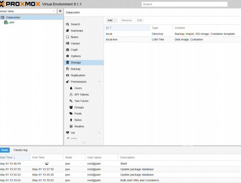Click the Roles figure icon
Image resolution: width=241 pixels, height=183 pixels.
[x=71, y=120]
